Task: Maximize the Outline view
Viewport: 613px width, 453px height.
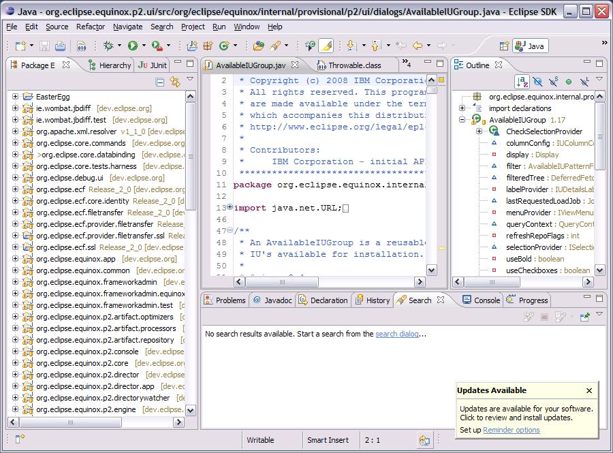Action: coord(599,63)
